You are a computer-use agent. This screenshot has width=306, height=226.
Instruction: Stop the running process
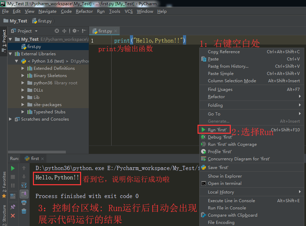[x=12, y=177]
